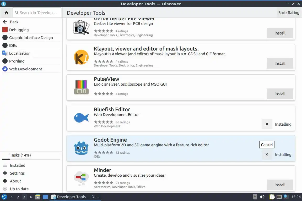
Task: Open the Lubuntu start menu icon
Action: coord(4,197)
